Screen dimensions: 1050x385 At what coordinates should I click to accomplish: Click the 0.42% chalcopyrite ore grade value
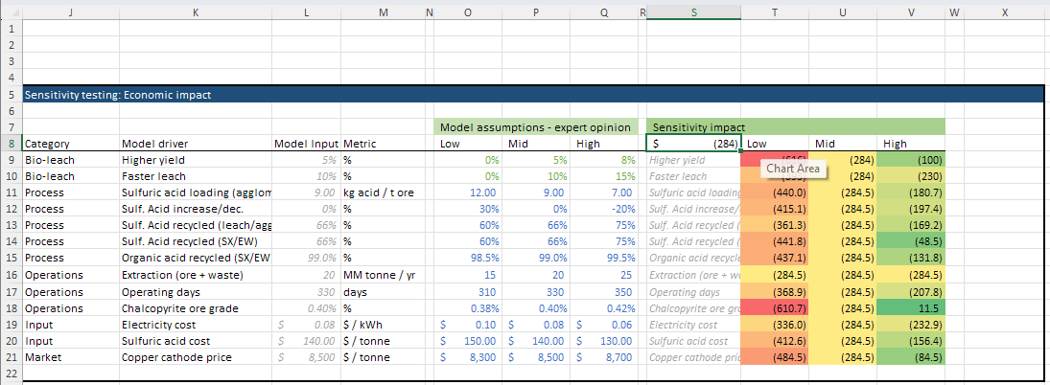(x=604, y=308)
